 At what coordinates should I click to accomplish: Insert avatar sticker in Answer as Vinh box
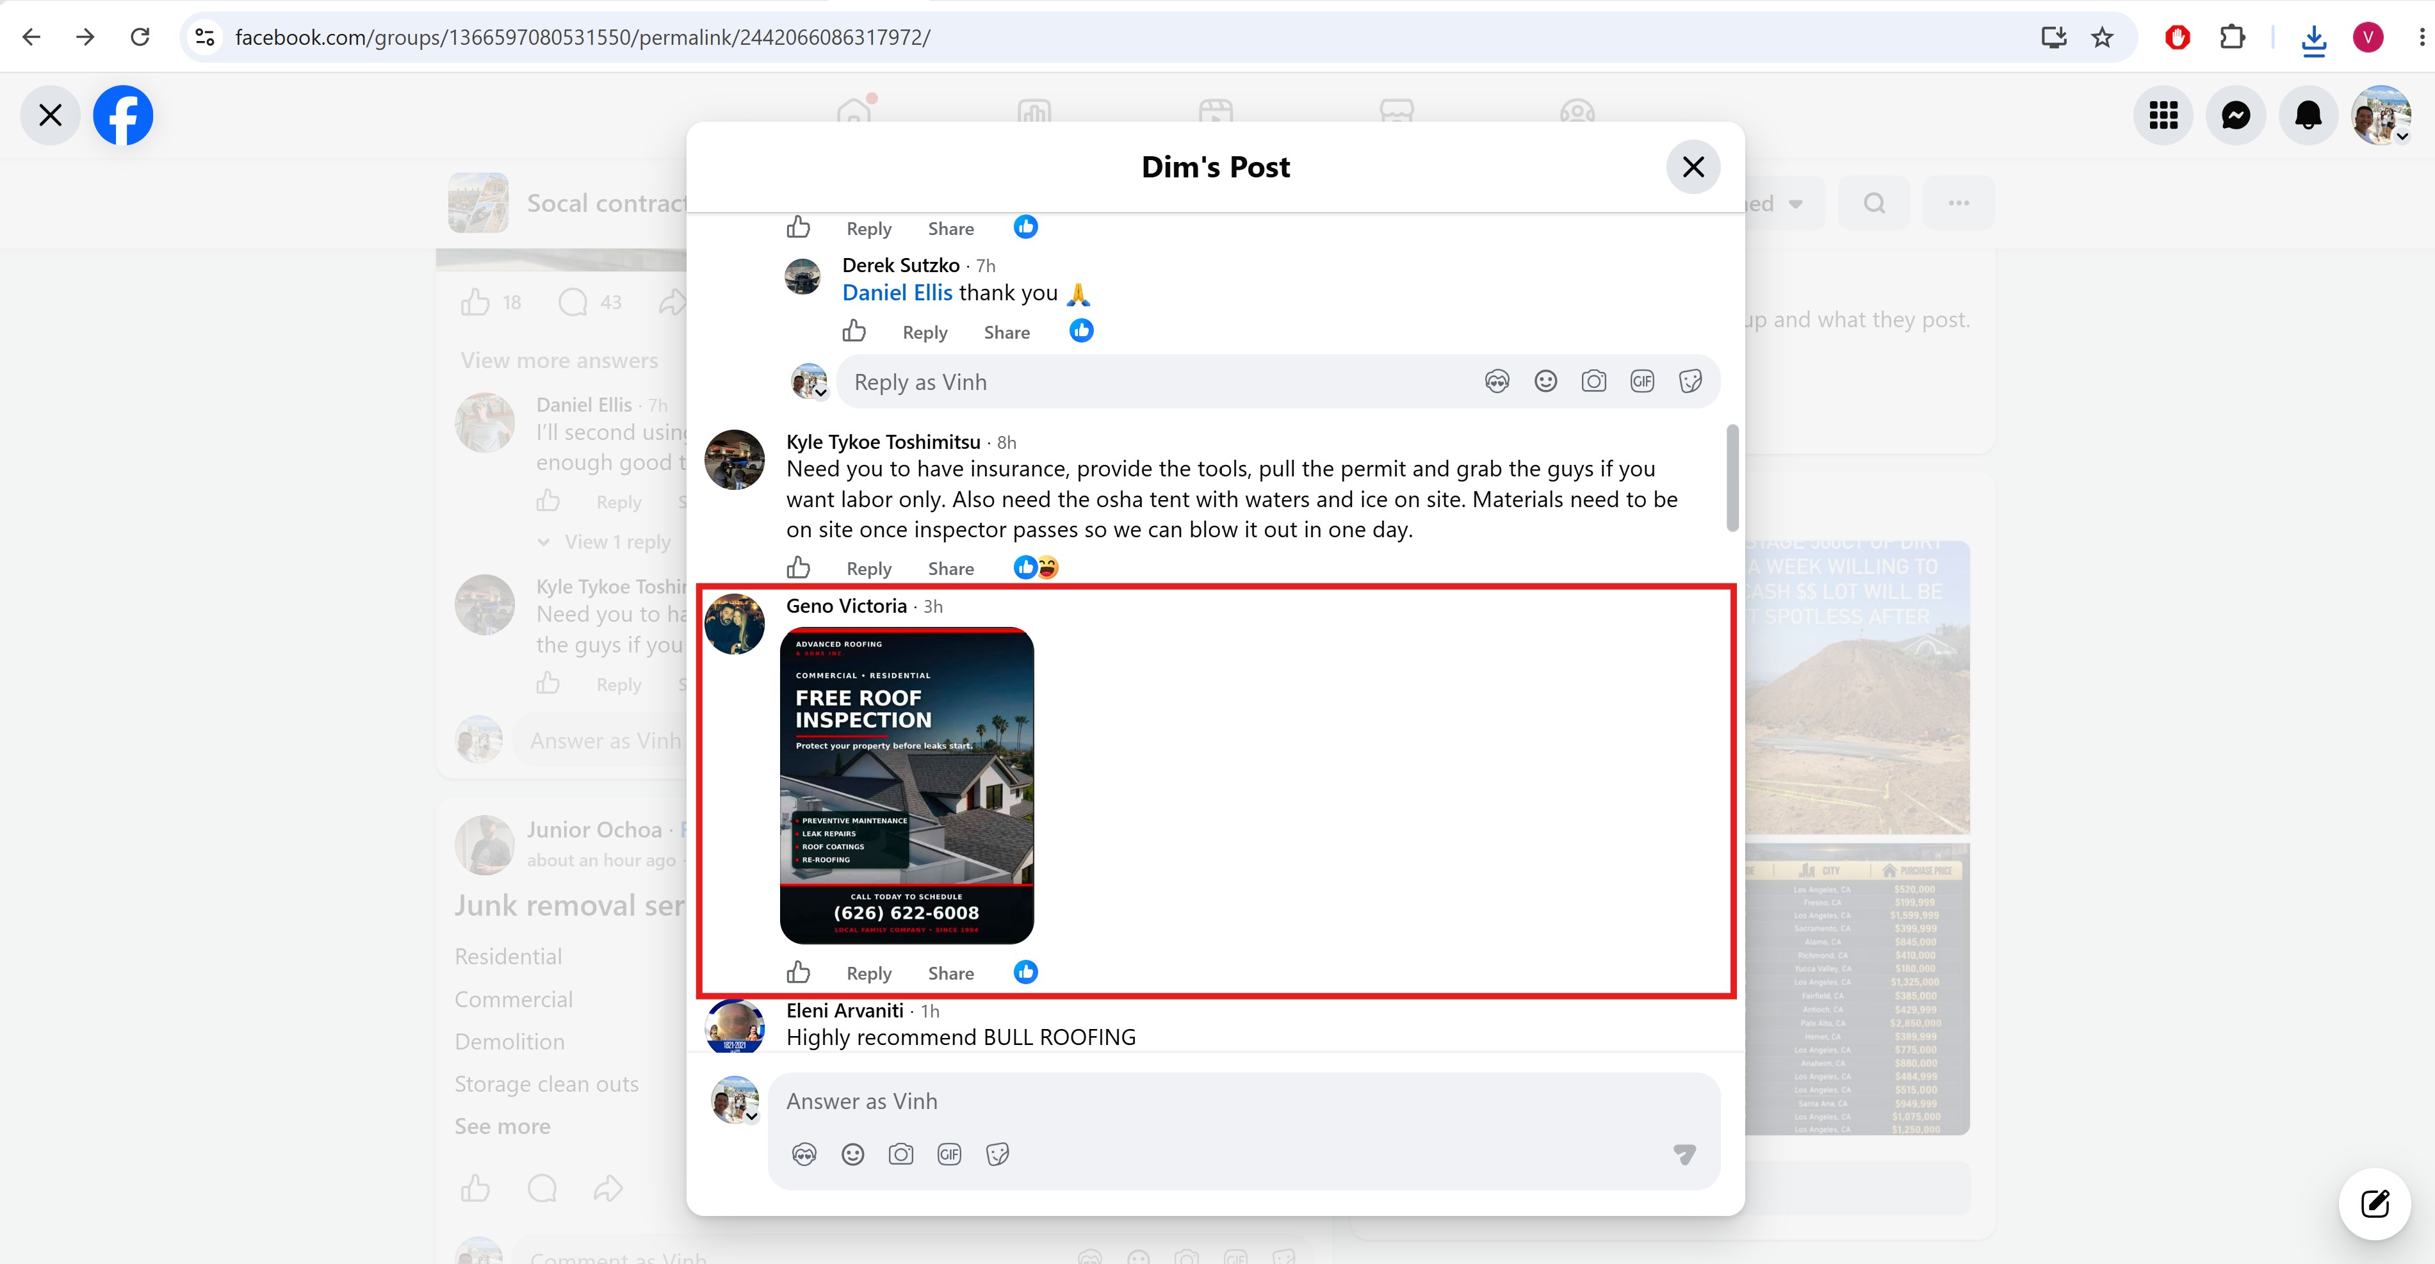coord(804,1155)
